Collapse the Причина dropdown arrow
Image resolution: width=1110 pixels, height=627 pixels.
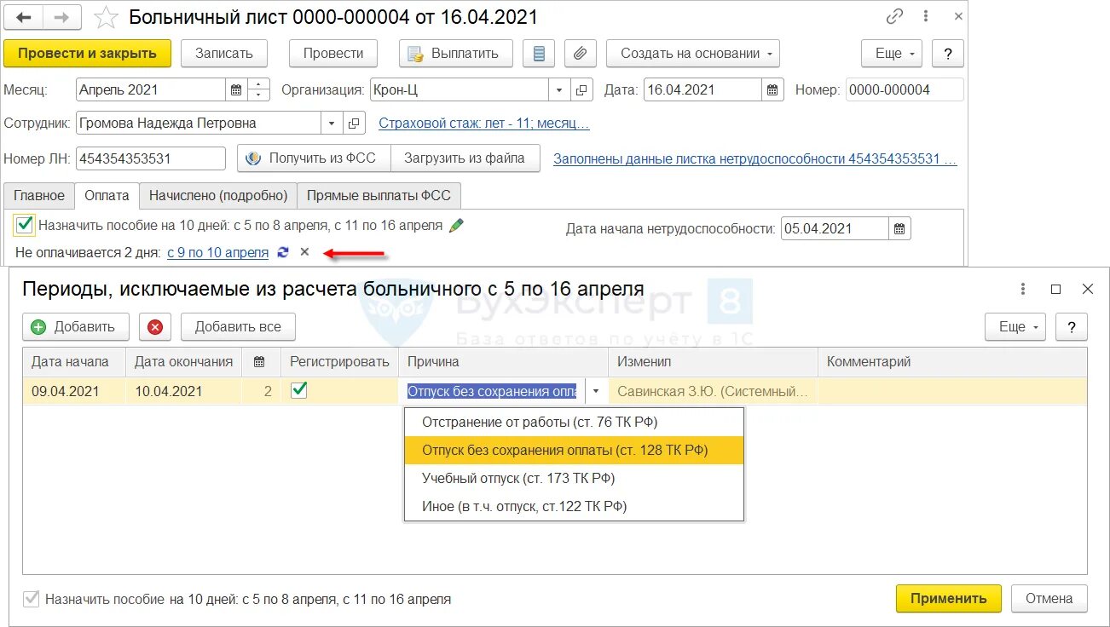tap(596, 392)
